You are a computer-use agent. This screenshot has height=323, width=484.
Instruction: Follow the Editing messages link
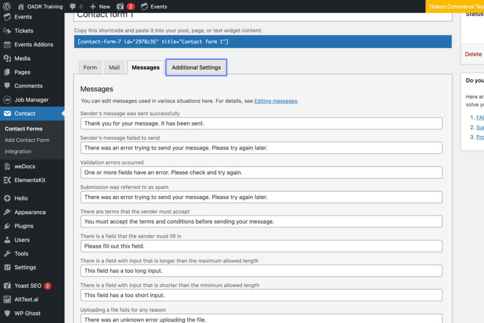(x=276, y=101)
